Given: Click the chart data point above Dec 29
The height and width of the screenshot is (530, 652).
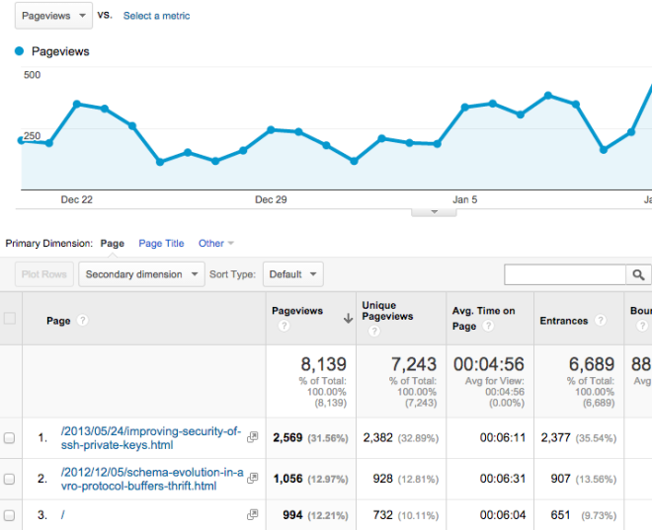Looking at the screenshot, I should coord(271,130).
